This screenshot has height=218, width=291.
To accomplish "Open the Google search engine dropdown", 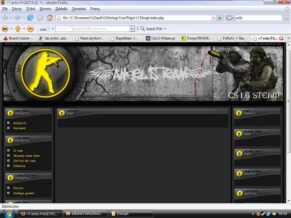I will point(233,18).
